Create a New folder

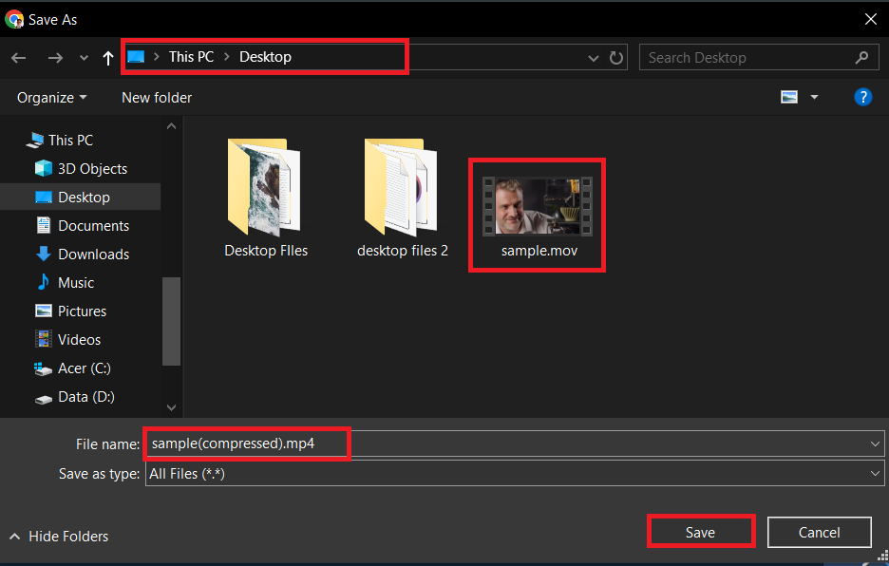pyautogui.click(x=156, y=97)
